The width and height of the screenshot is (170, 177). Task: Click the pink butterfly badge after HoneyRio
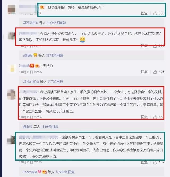pyautogui.click(x=39, y=172)
